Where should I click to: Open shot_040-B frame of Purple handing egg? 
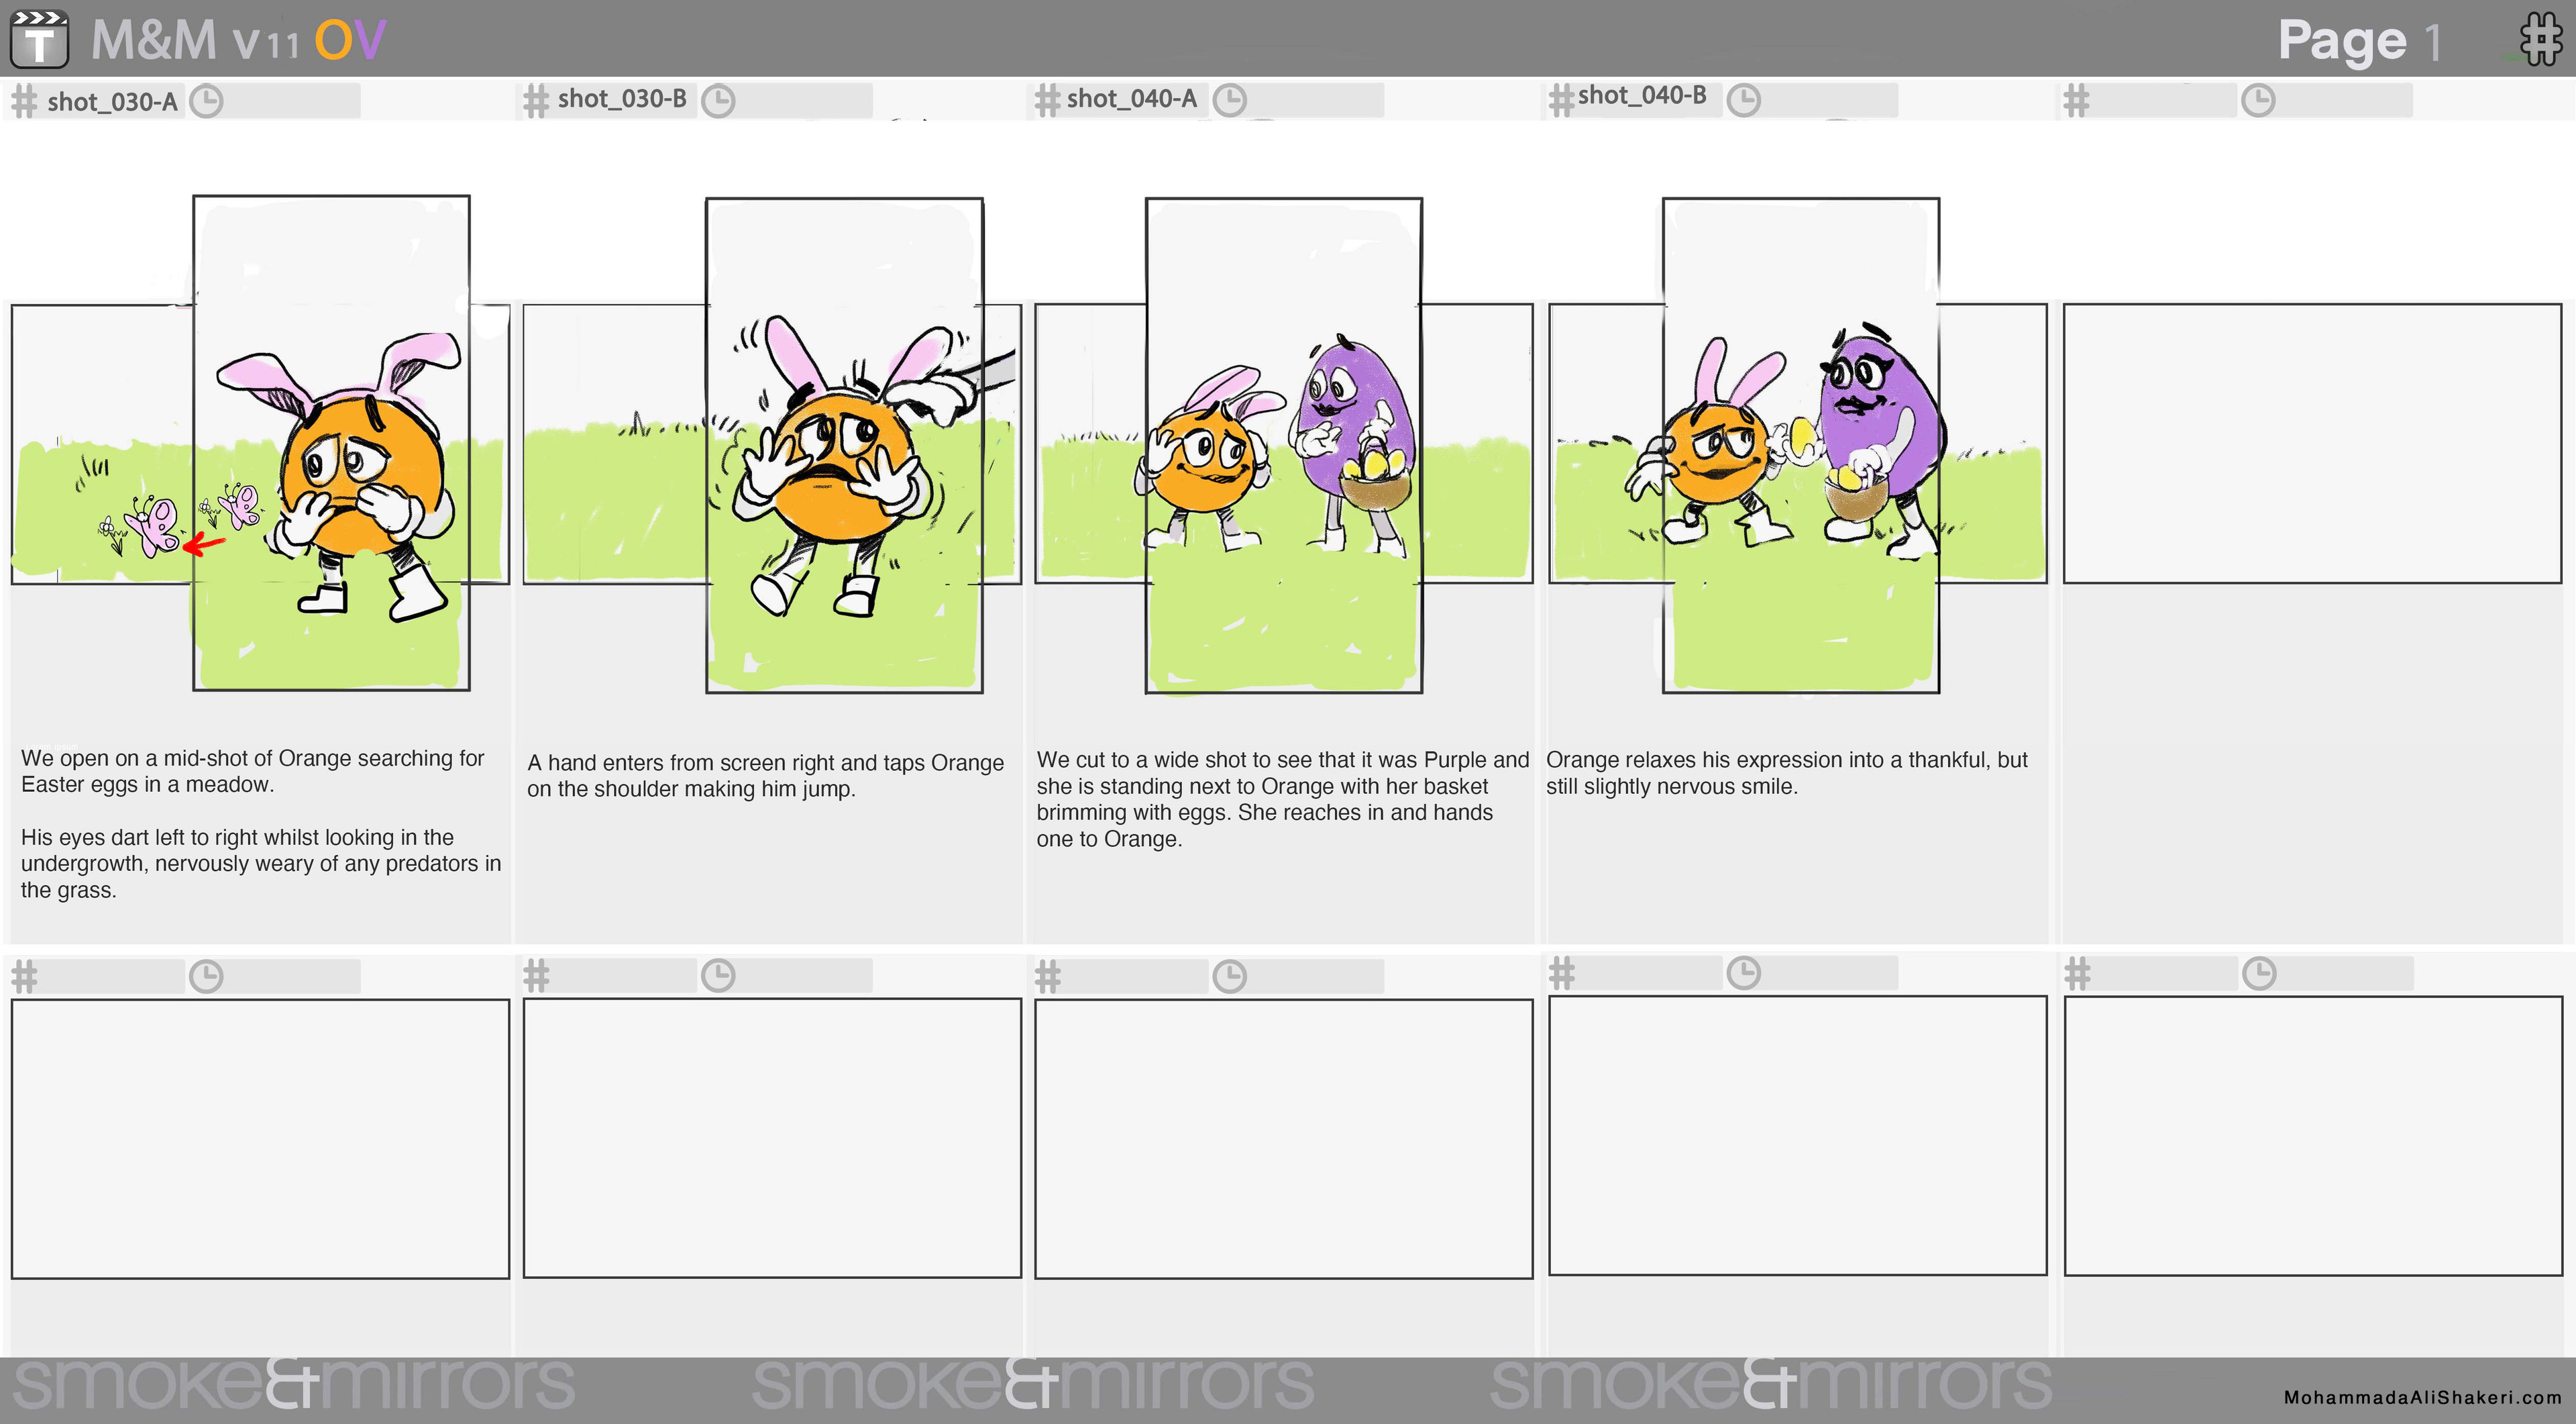point(1800,445)
